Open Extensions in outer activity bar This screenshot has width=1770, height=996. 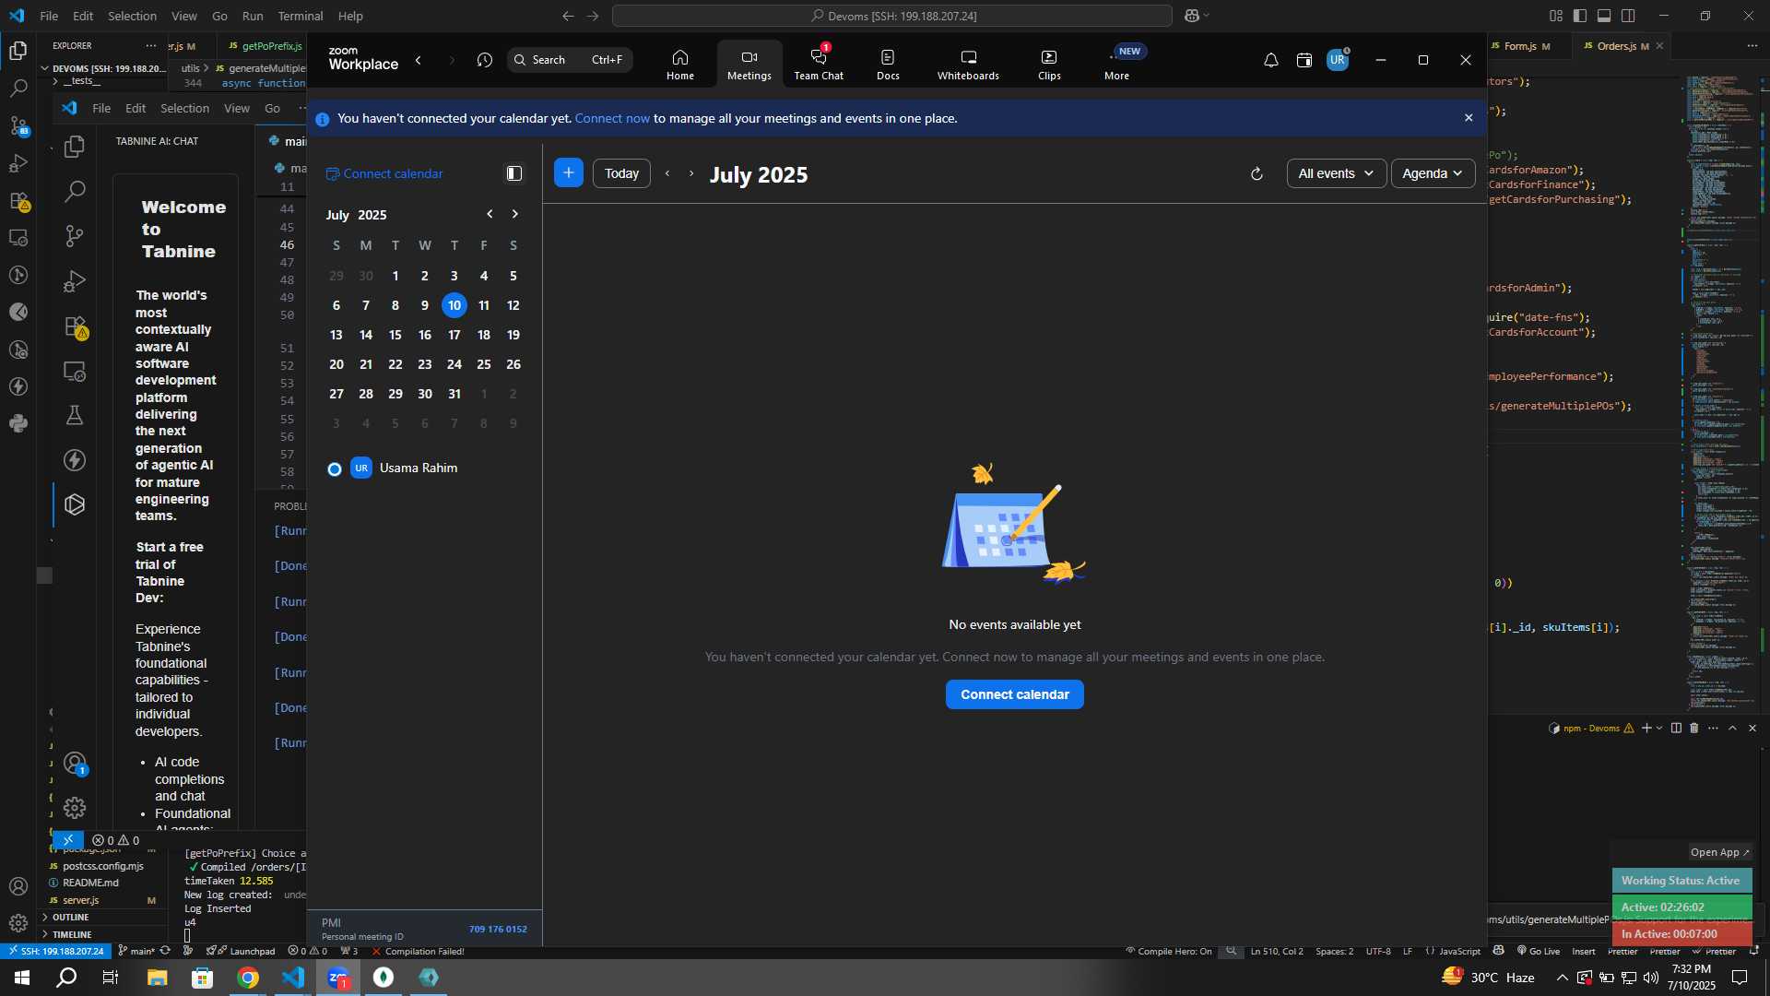coord(18,200)
